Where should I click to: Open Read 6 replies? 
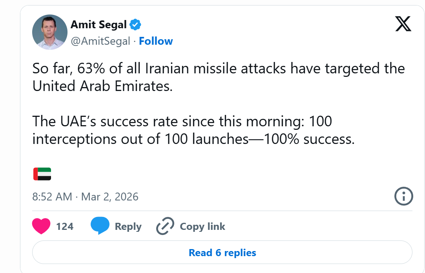tap(222, 253)
